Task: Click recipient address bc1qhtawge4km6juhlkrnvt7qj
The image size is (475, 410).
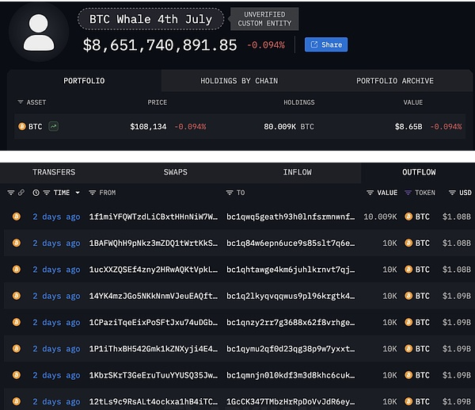Action: click(291, 270)
